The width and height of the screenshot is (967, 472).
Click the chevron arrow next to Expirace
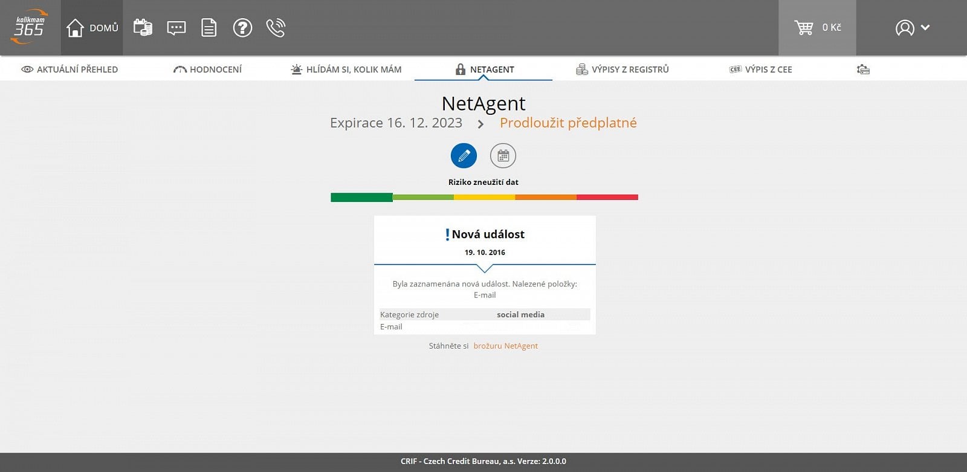[x=480, y=124]
